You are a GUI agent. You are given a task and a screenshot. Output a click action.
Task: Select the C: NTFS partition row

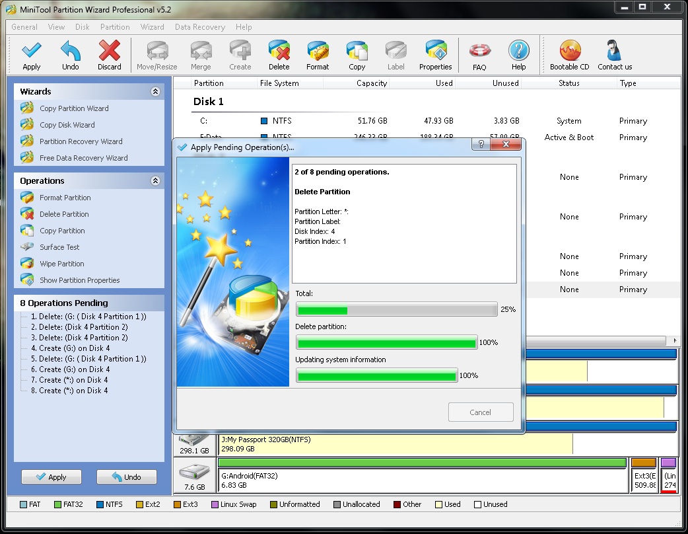click(x=428, y=121)
